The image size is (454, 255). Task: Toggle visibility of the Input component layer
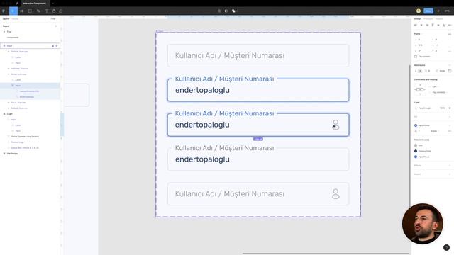coord(57,46)
